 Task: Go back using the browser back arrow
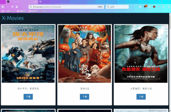(x=3, y=7)
